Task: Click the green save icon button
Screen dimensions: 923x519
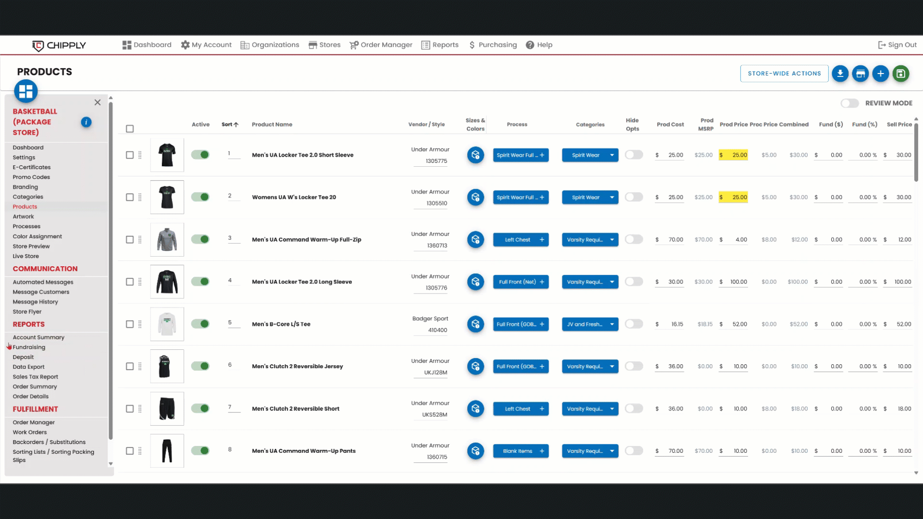Action: coord(901,74)
